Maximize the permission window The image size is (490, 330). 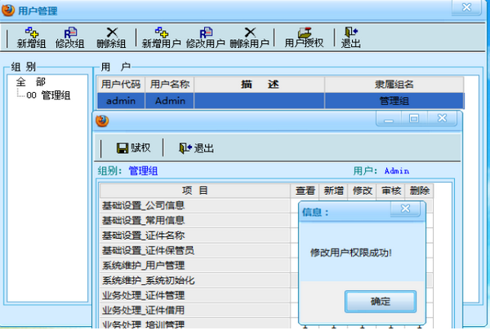pyautogui.click(x=414, y=119)
